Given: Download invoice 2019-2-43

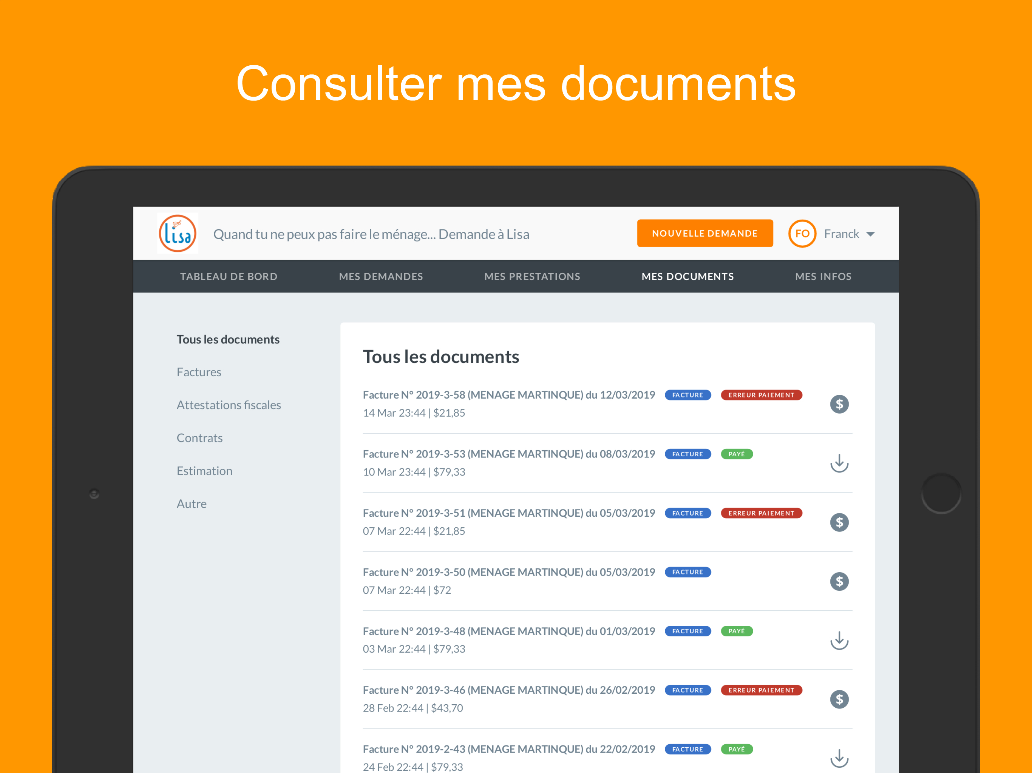Looking at the screenshot, I should 839,758.
